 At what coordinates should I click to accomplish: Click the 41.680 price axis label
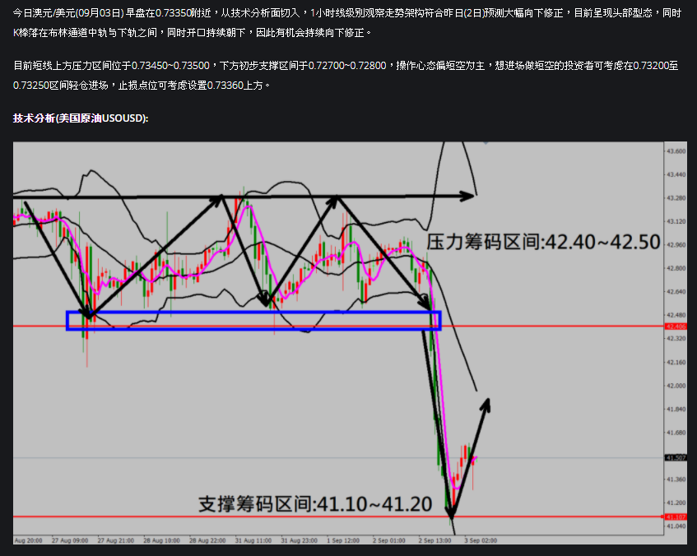(x=676, y=433)
